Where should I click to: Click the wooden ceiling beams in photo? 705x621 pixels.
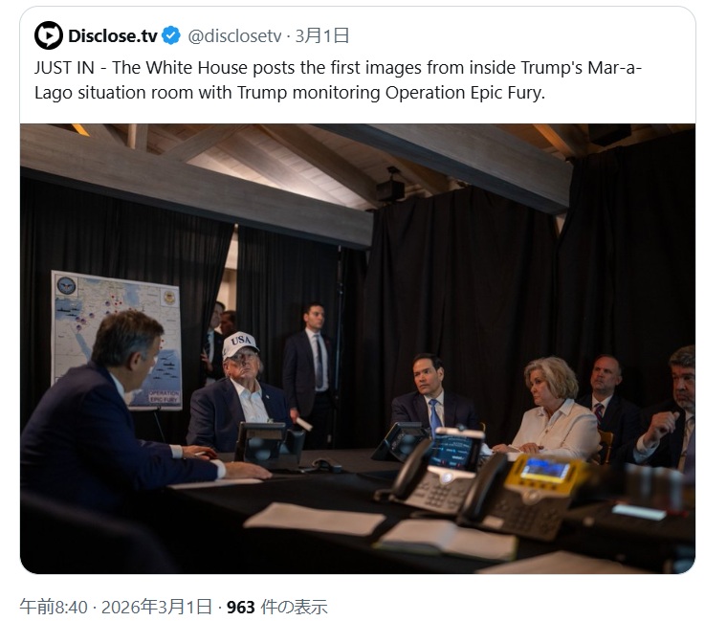315,166
